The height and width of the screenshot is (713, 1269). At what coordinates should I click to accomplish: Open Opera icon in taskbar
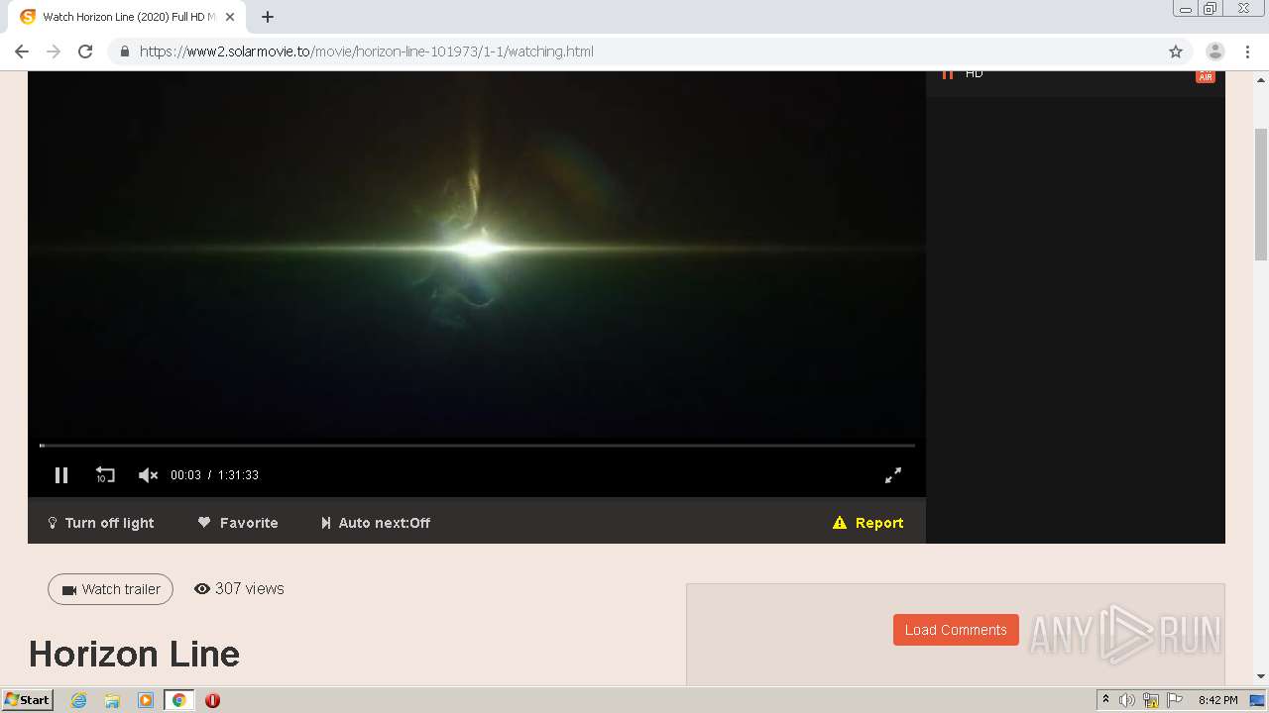coord(212,700)
